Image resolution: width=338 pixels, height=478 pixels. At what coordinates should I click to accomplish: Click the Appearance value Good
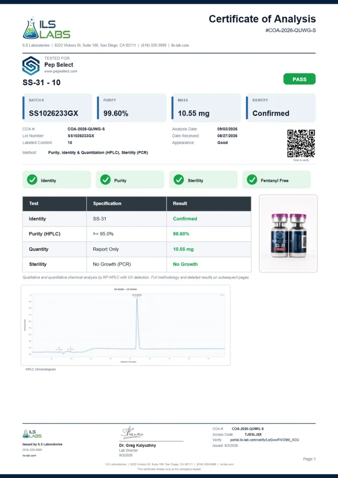tap(223, 143)
